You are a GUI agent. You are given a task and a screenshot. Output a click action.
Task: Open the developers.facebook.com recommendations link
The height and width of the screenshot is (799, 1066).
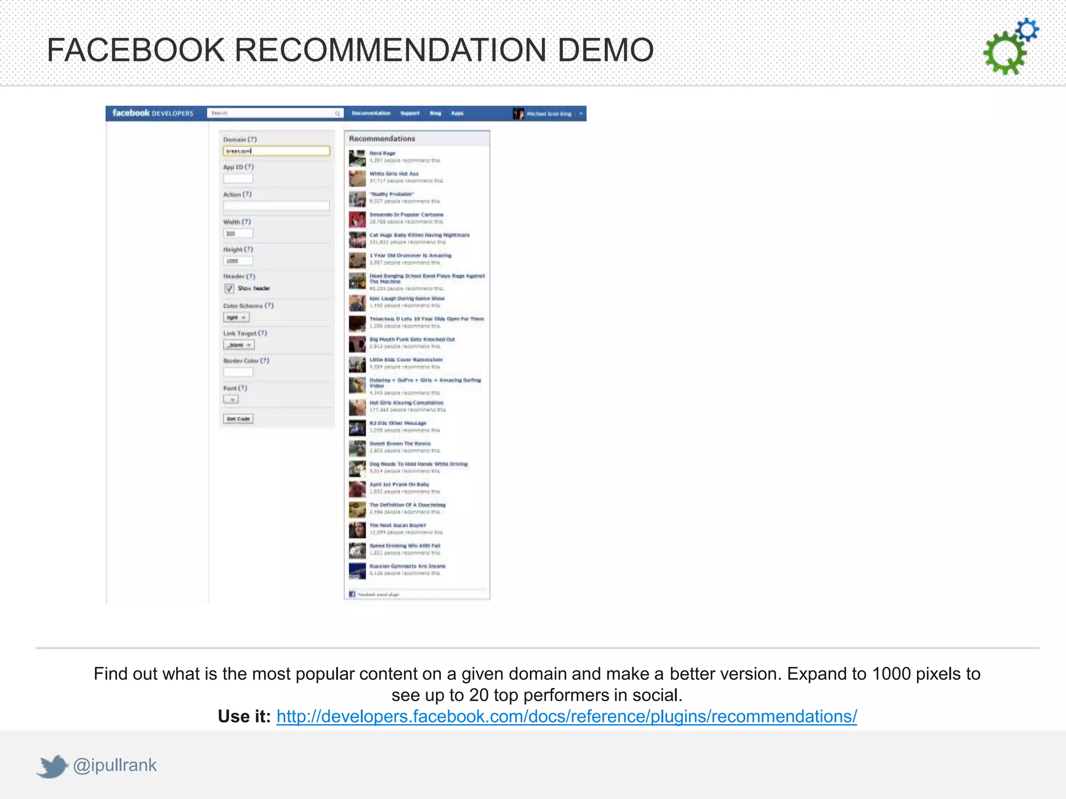pyautogui.click(x=566, y=716)
